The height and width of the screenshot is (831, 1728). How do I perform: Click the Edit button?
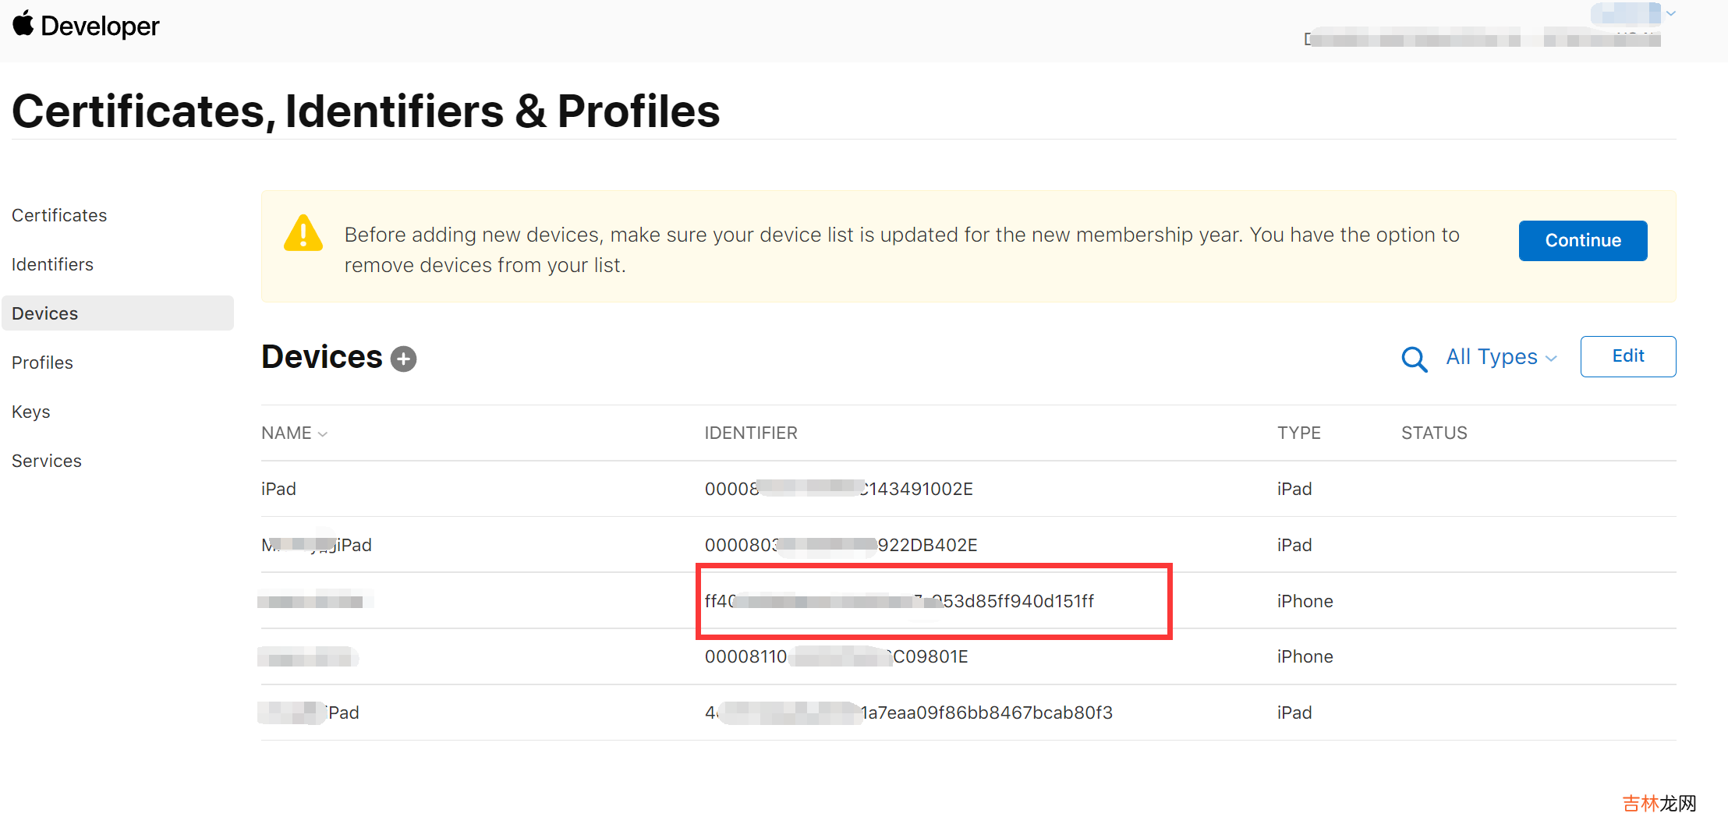pyautogui.click(x=1627, y=356)
